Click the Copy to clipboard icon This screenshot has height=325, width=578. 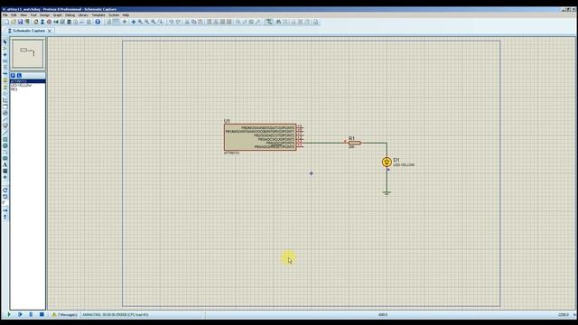pos(193,22)
